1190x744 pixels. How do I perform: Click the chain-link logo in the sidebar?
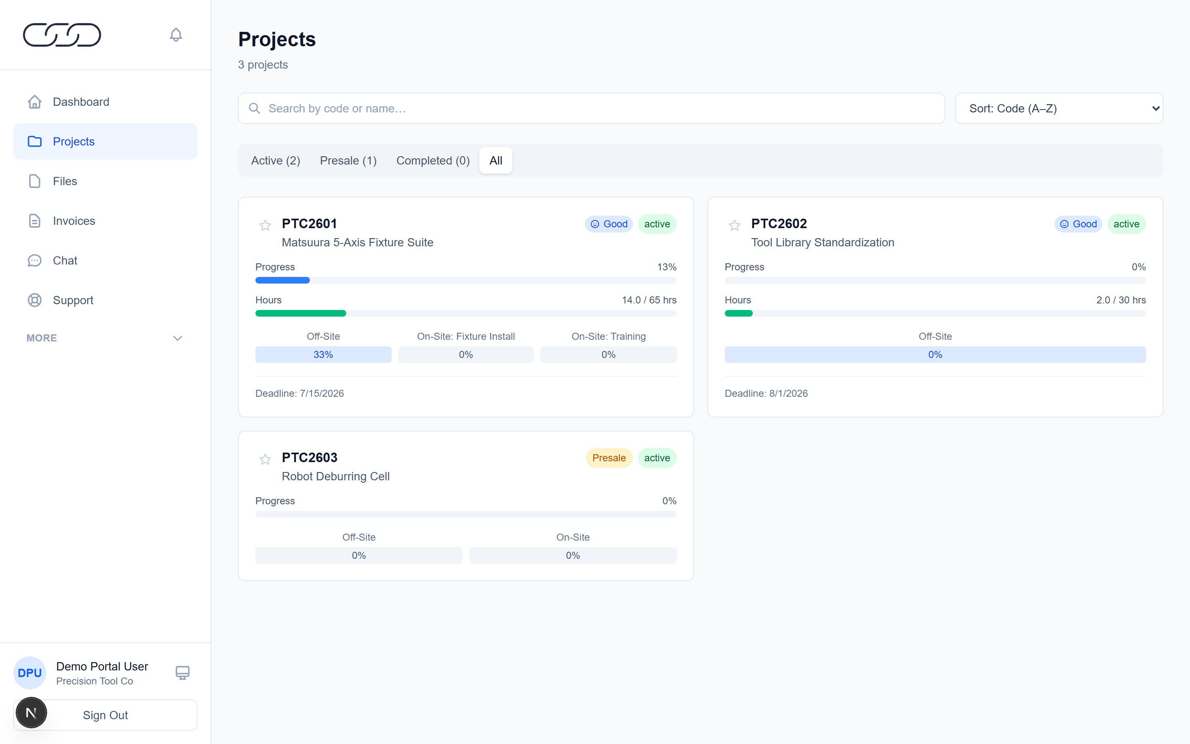click(62, 35)
